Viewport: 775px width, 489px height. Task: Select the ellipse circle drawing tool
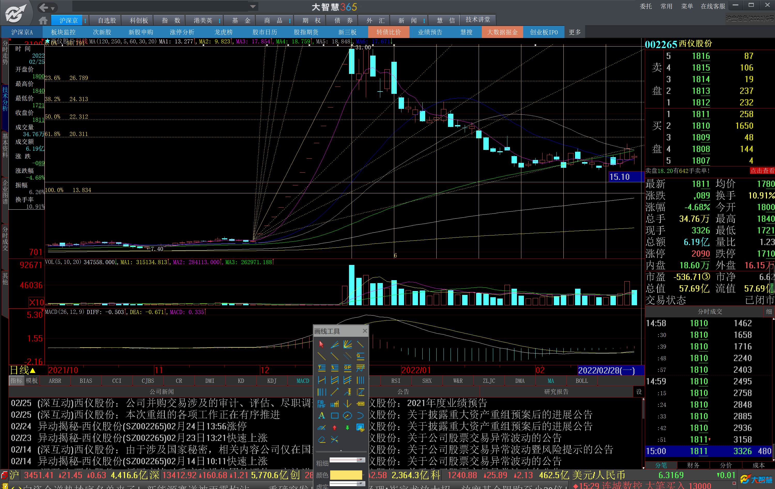(347, 415)
